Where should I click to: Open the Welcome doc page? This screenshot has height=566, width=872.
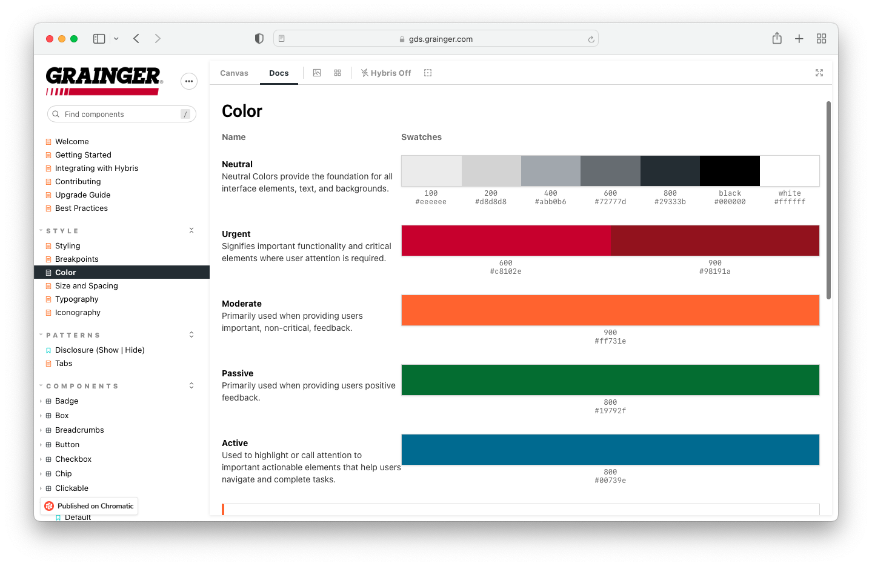[72, 142]
